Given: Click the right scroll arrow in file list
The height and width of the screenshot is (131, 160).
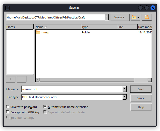Looking at the screenshot, I should tap(150, 80).
